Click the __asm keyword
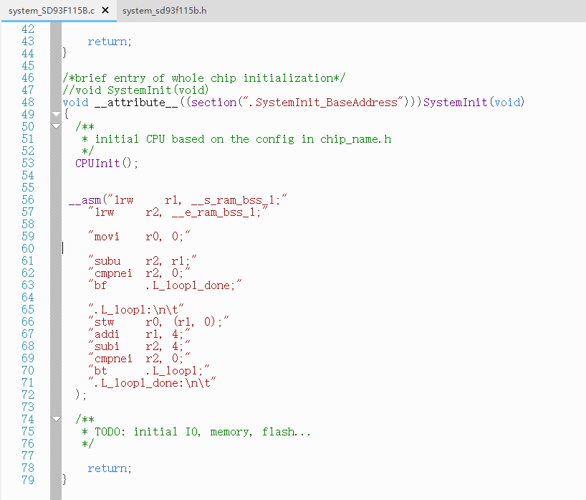This screenshot has height=500, width=586. [85, 200]
